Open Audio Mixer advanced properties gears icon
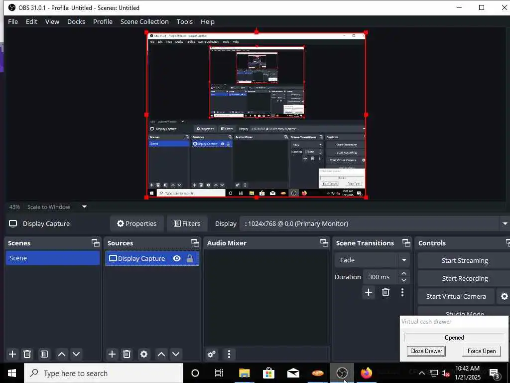Screen dimensions: 510x383 (x=212, y=354)
